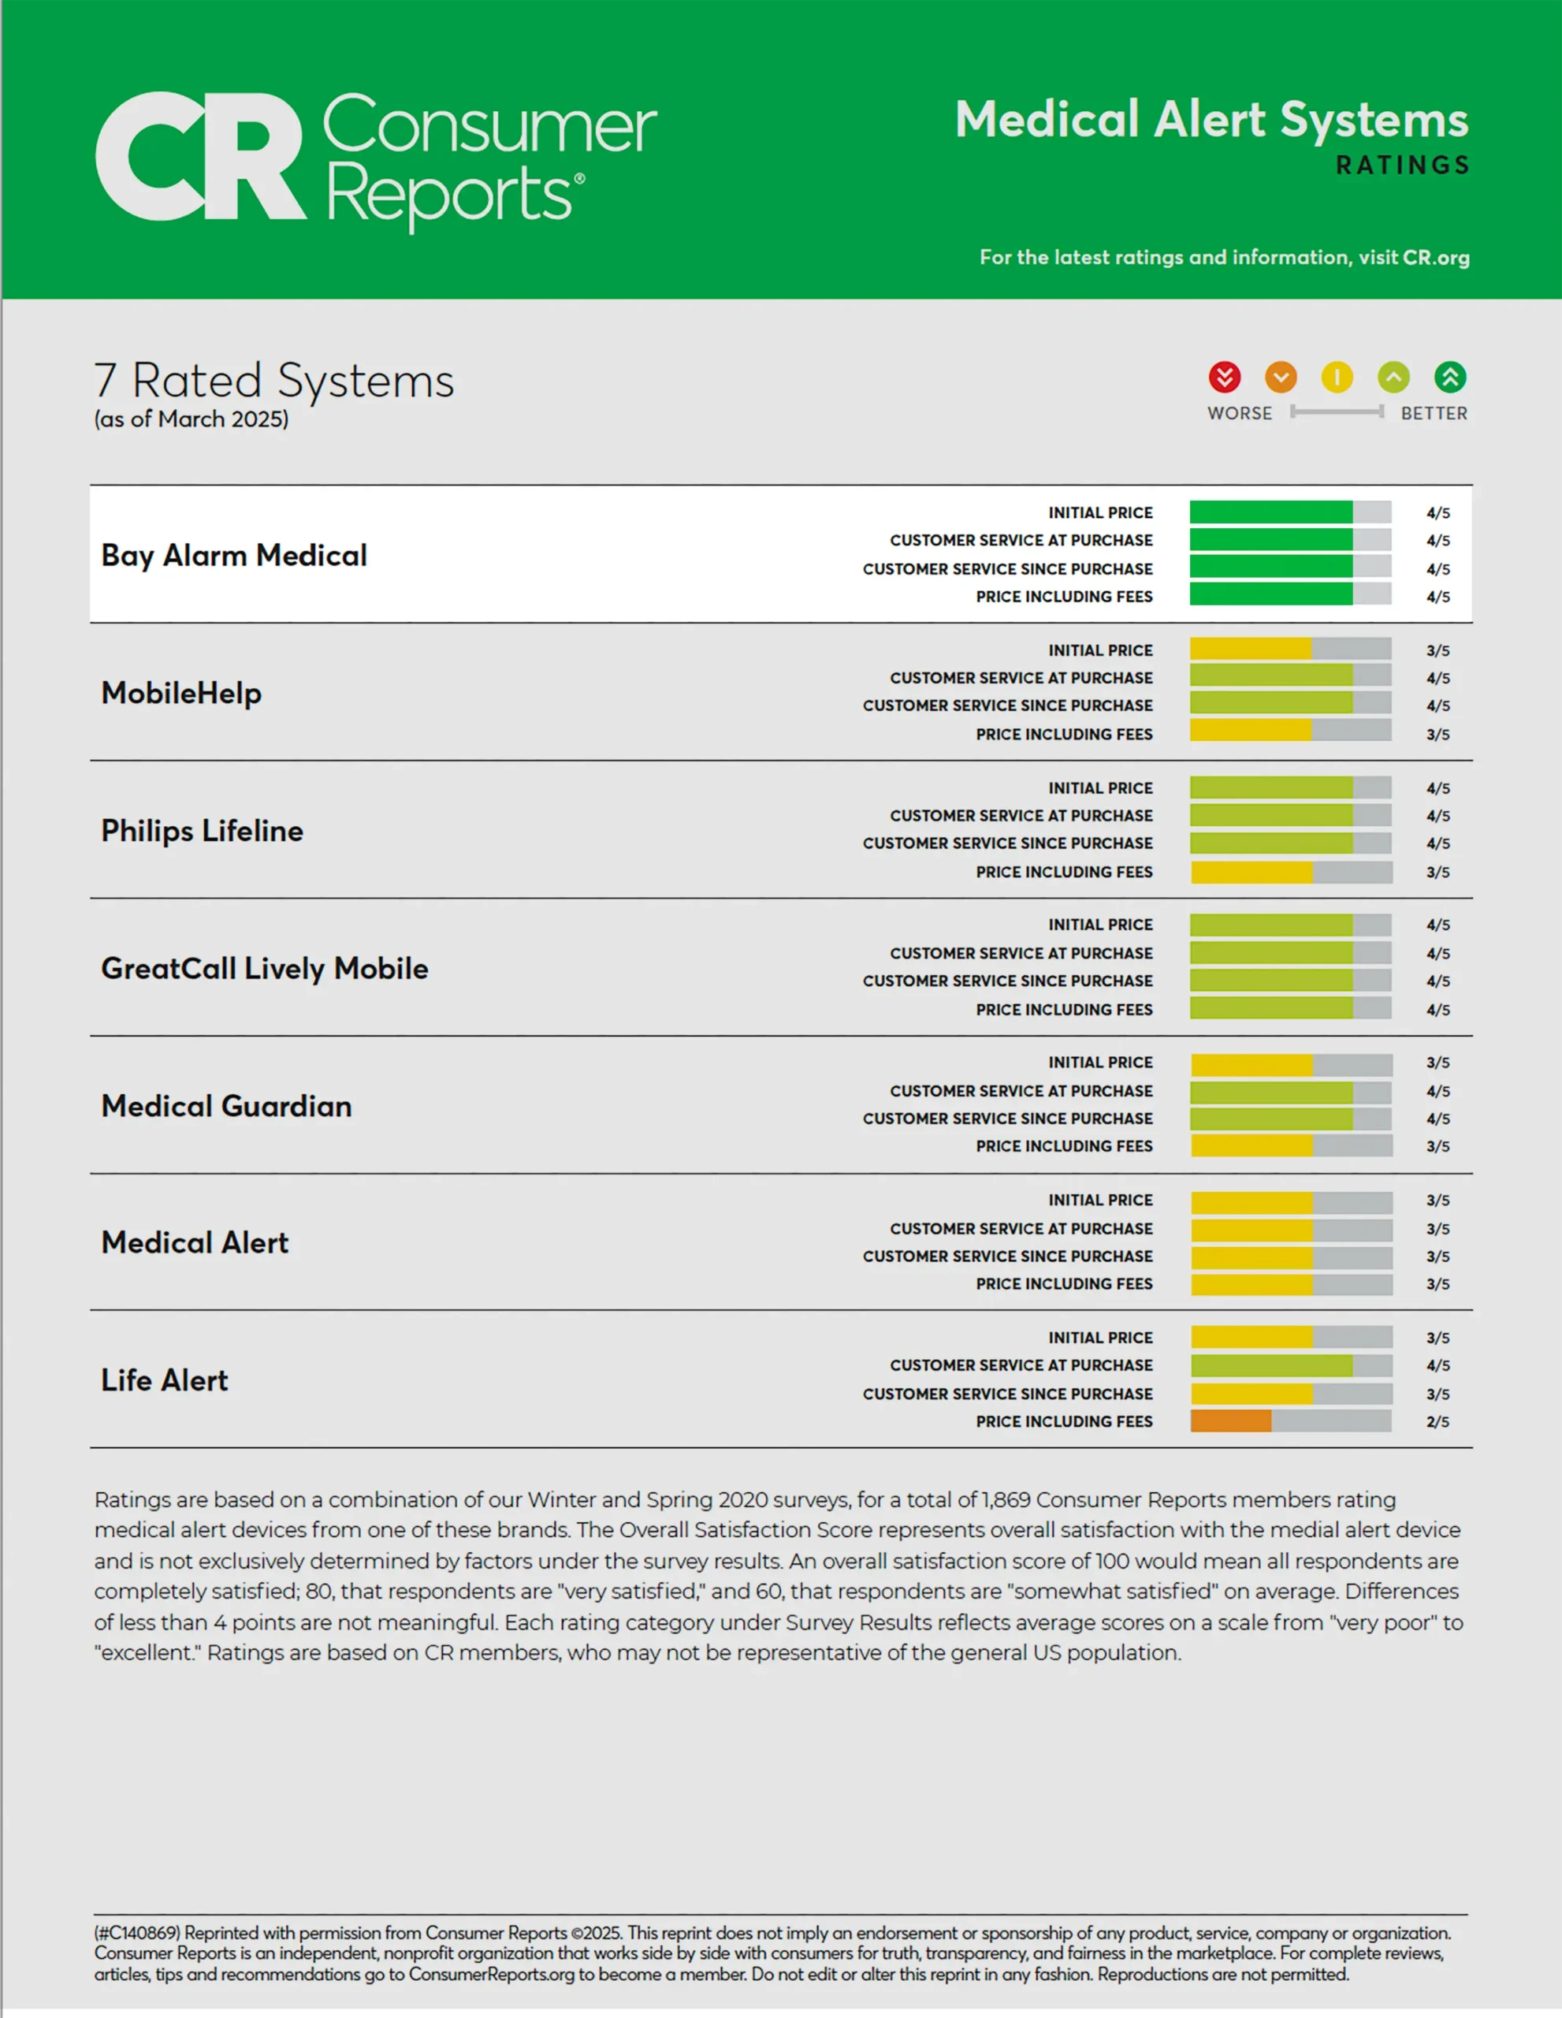Click Medical Alert Customer Service Since Purchase label
This screenshot has height=2018, width=1562.
click(1008, 1257)
